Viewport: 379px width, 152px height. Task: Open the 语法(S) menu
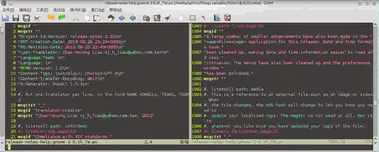pyautogui.click(x=59, y=10)
